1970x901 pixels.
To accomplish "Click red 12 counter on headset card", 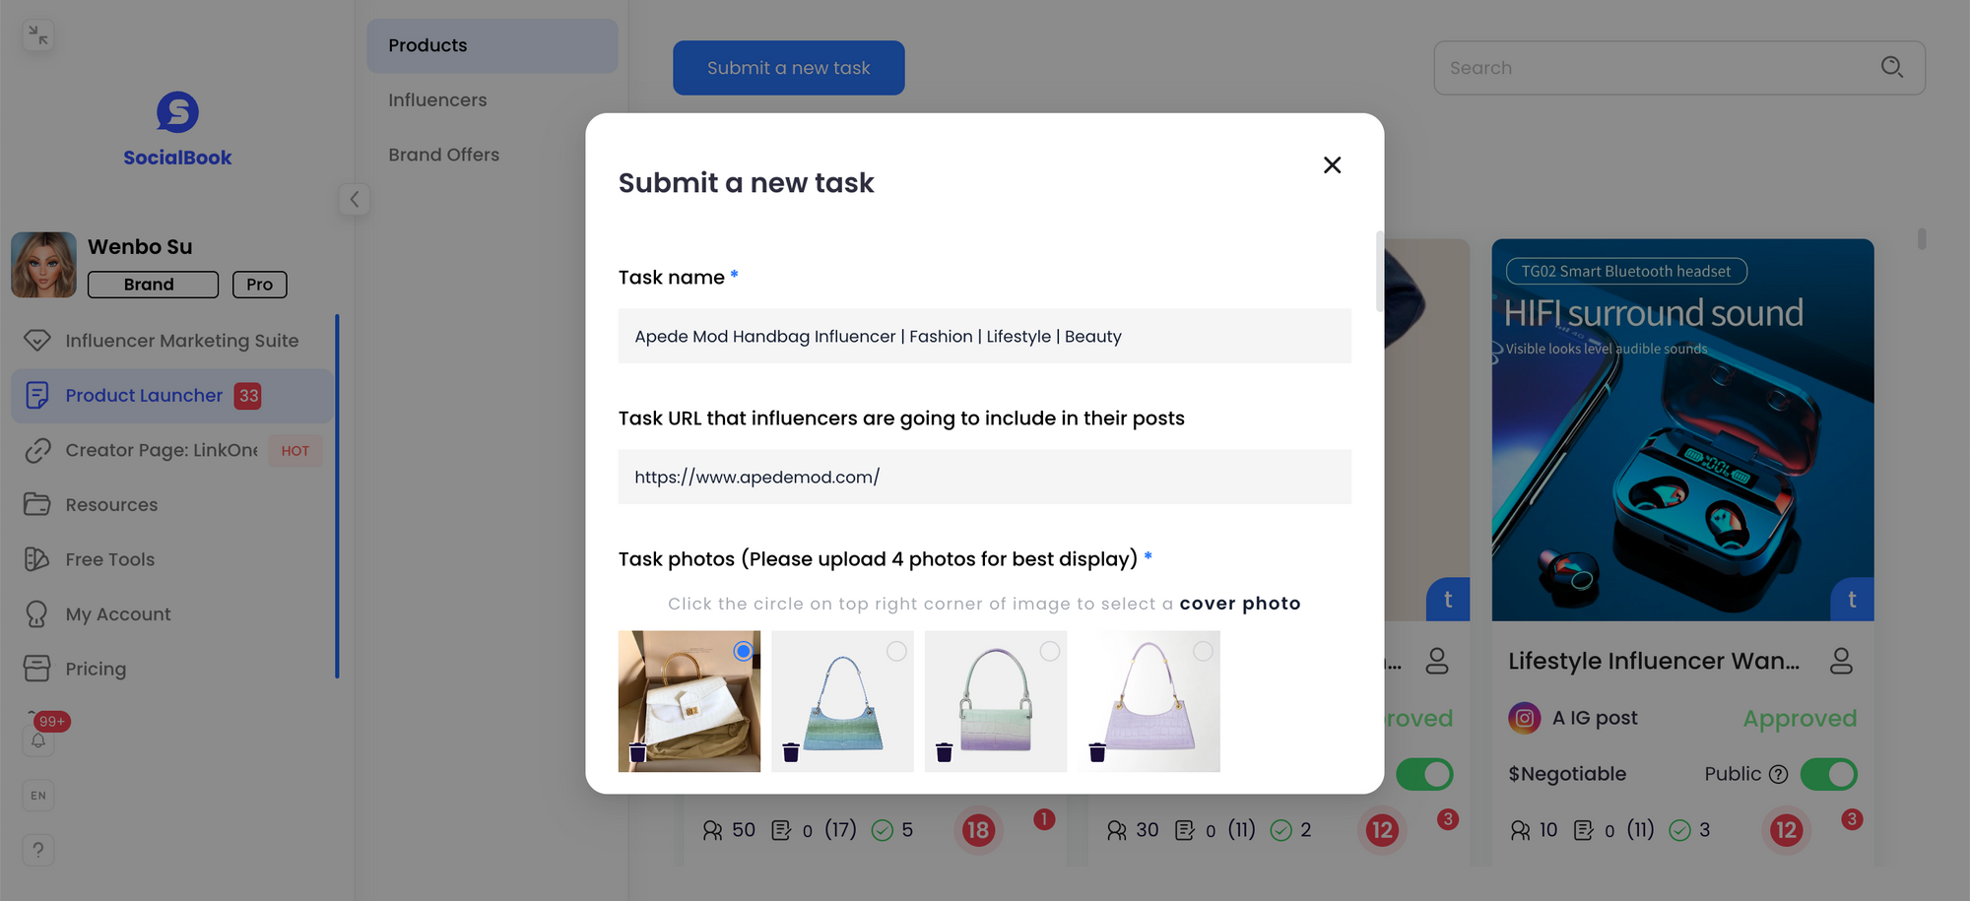I will coord(1786,830).
